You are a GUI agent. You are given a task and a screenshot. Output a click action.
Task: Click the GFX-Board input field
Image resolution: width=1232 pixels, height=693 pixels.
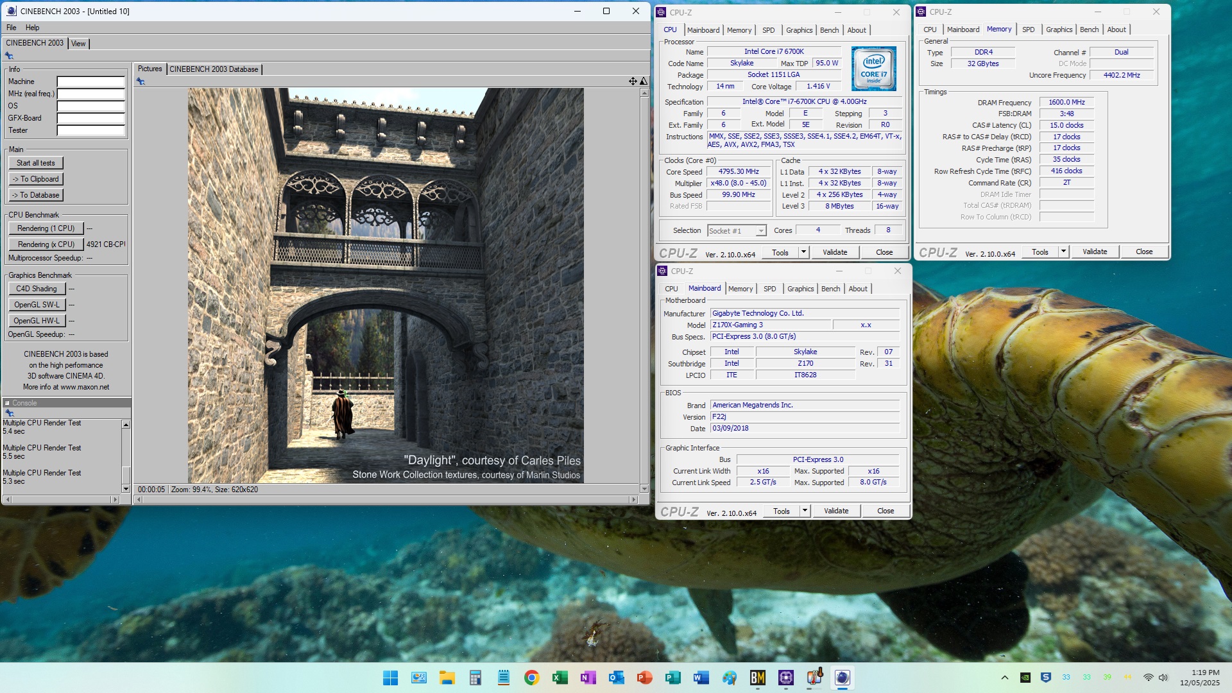click(90, 118)
